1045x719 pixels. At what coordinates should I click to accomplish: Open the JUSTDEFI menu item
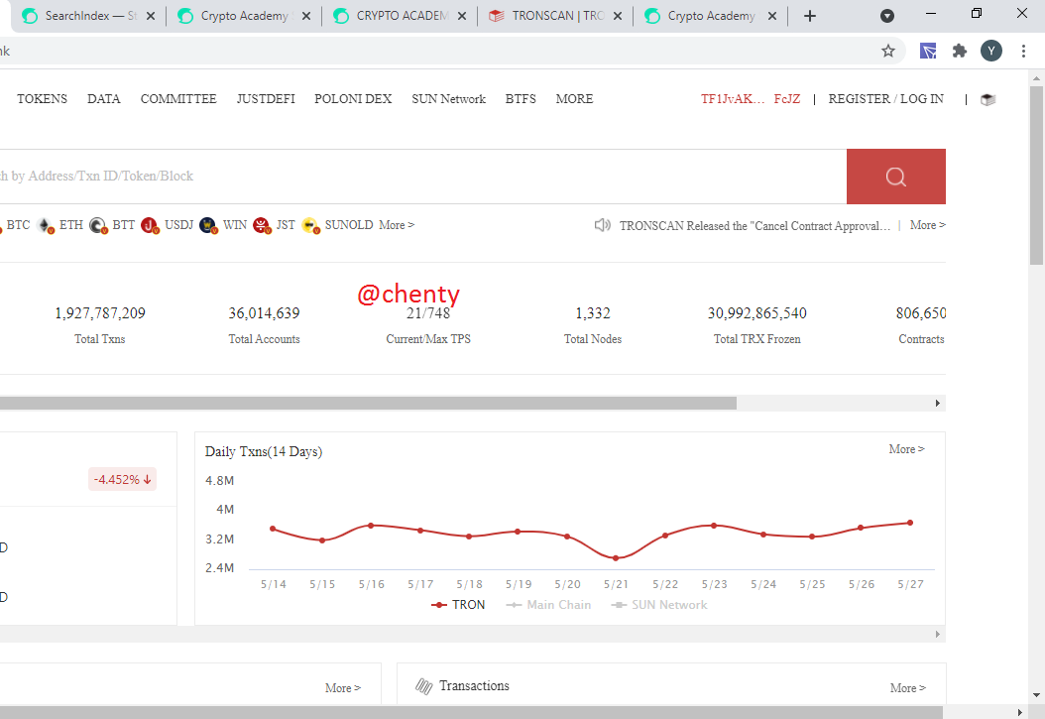[x=266, y=99]
